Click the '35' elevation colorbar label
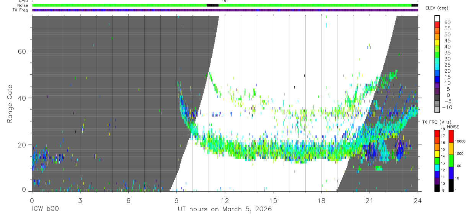This screenshot has height=217, width=470. pyautogui.click(x=447, y=53)
